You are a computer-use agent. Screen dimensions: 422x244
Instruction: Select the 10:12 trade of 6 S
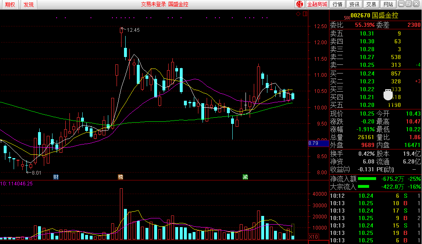pyautogui.click(x=375, y=196)
